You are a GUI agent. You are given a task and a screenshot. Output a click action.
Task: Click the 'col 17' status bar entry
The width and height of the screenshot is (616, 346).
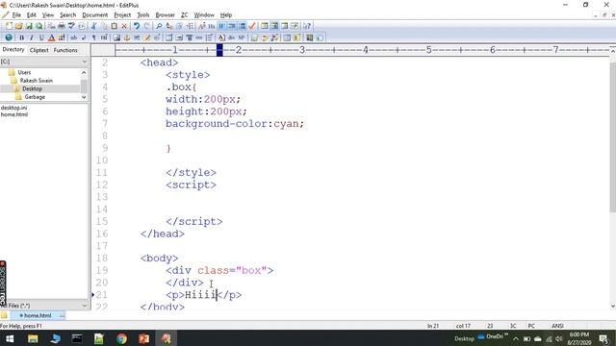(x=463, y=326)
